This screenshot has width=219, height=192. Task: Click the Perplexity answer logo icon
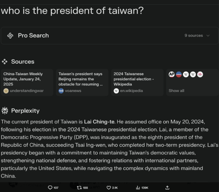(5, 111)
